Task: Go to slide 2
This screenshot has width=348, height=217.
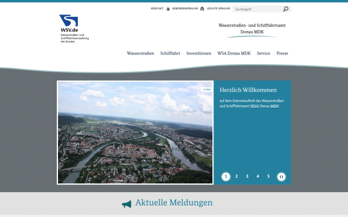Action: point(237,176)
